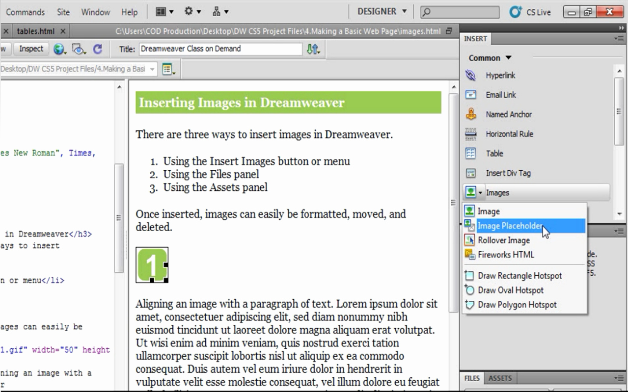
Task: Open the File management arrows icon
Action: (x=313, y=49)
